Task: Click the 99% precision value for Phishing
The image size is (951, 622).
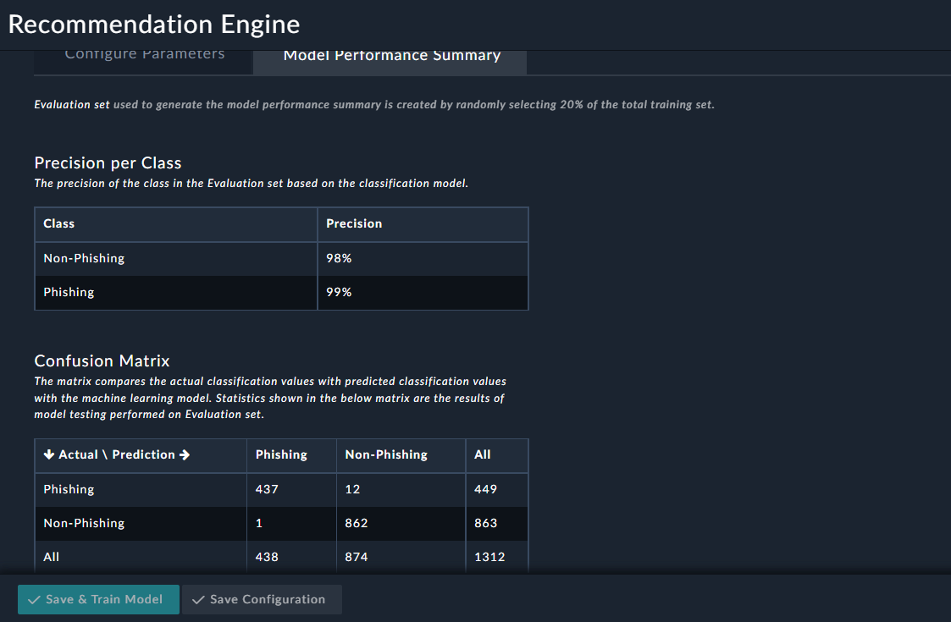Action: coord(338,292)
